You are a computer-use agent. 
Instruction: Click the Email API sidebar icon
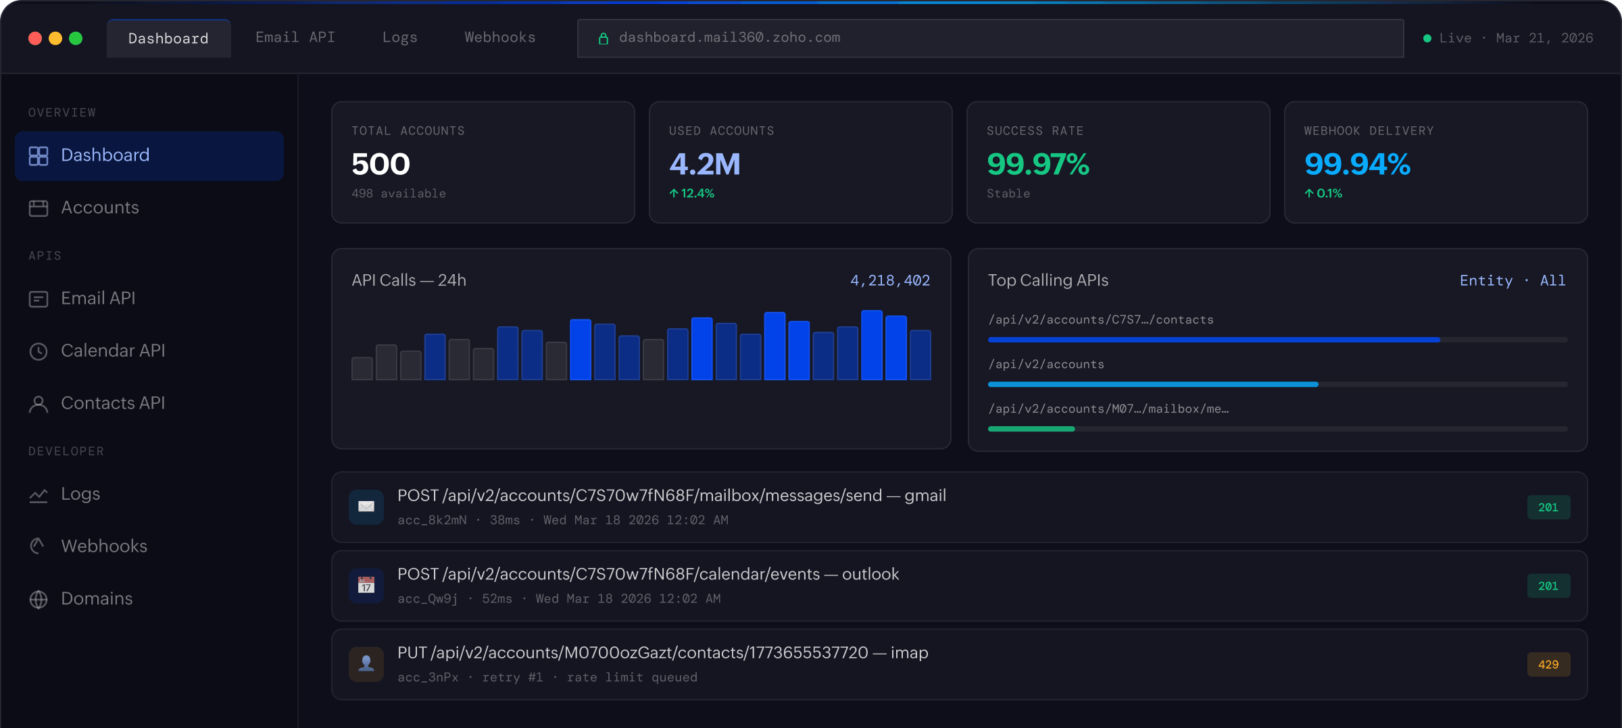[39, 298]
